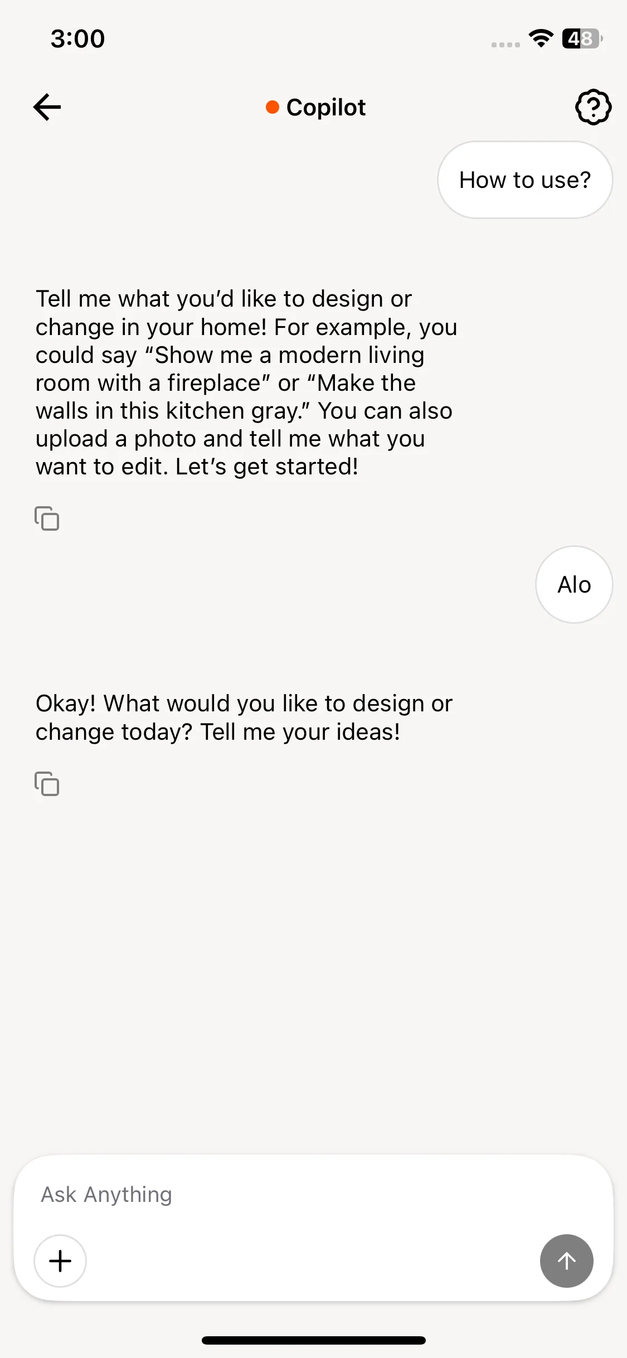627x1358 pixels.
Task: Copy the 'Okay! What would you like' reply
Action: click(47, 784)
